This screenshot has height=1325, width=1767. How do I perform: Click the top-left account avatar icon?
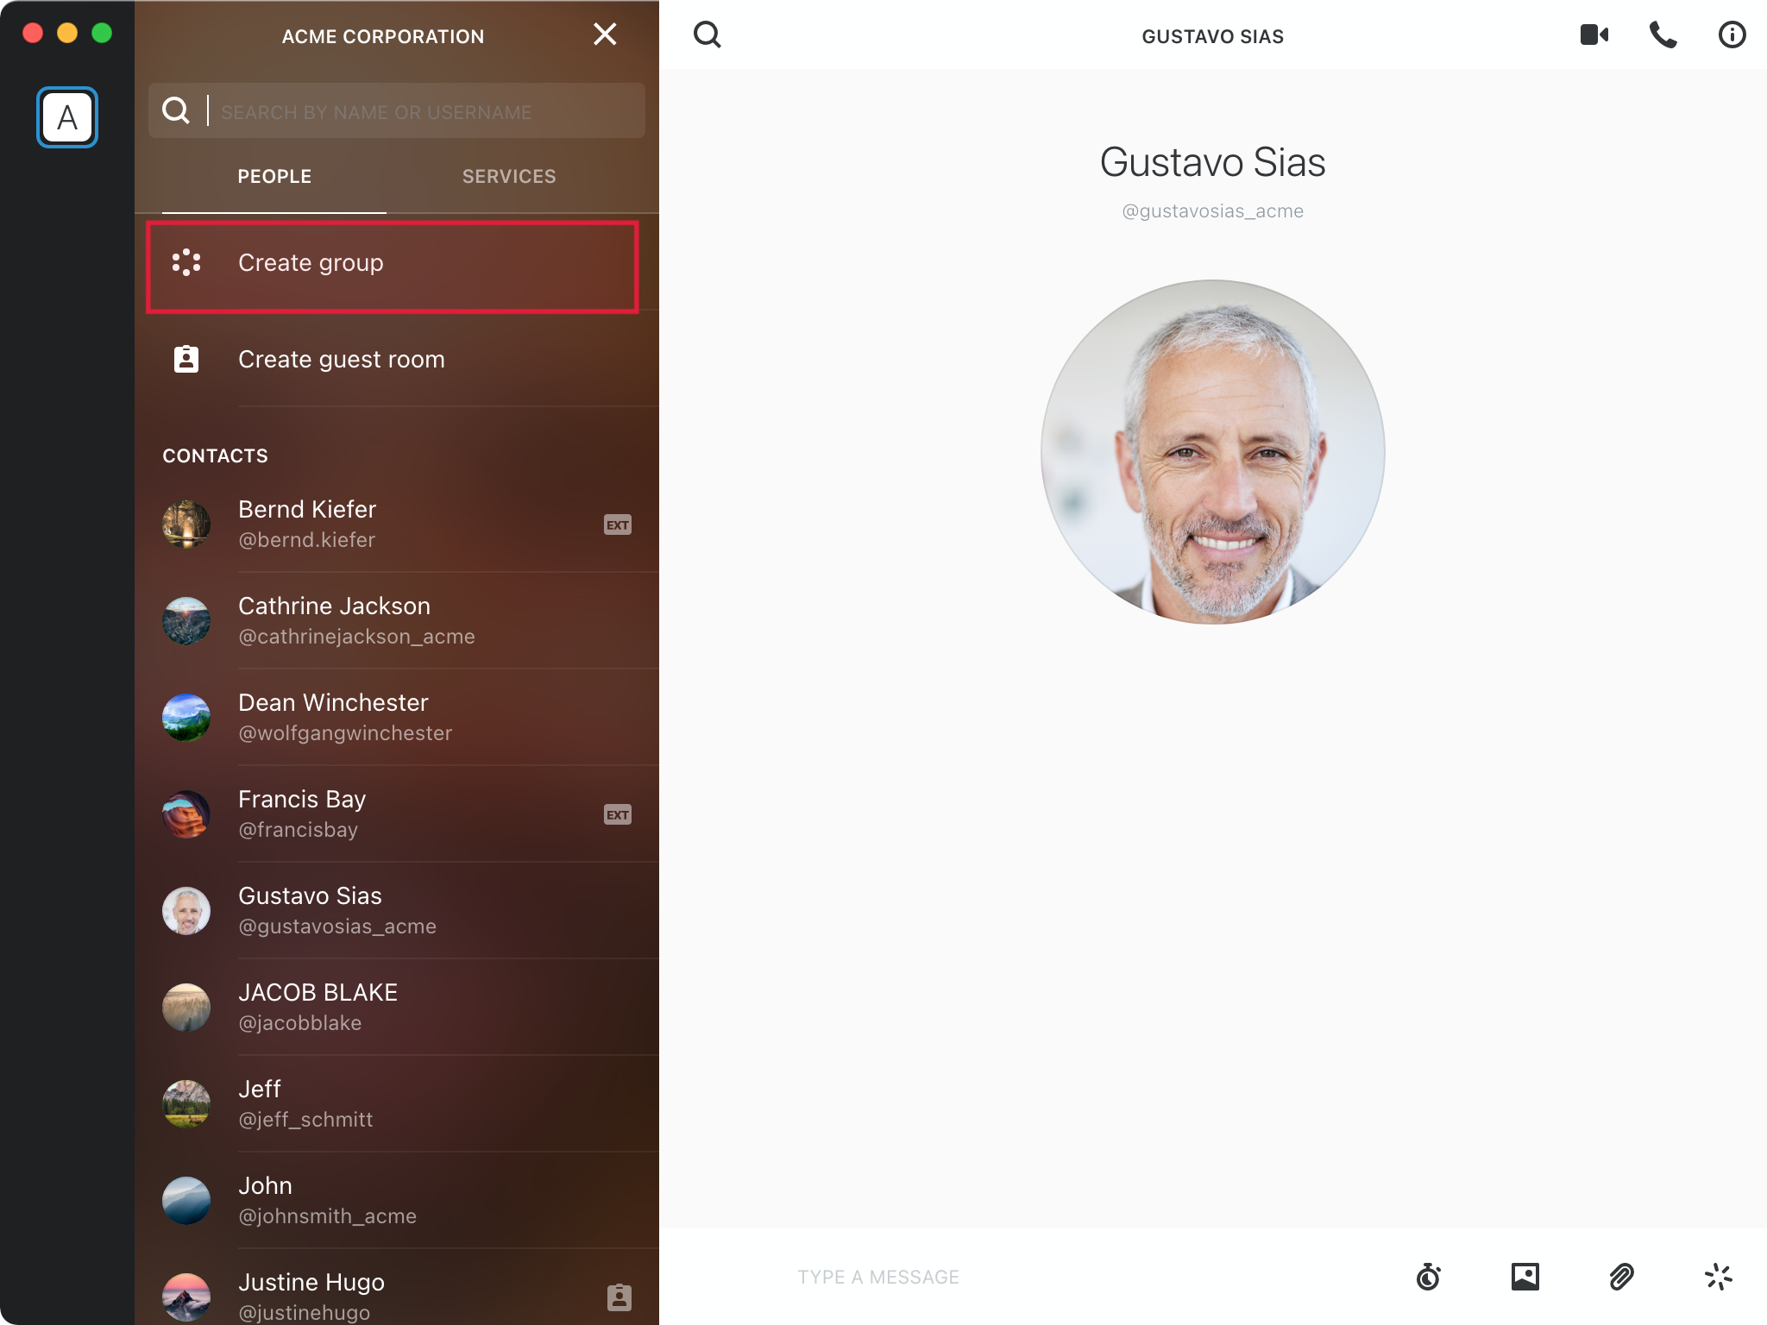(x=68, y=117)
